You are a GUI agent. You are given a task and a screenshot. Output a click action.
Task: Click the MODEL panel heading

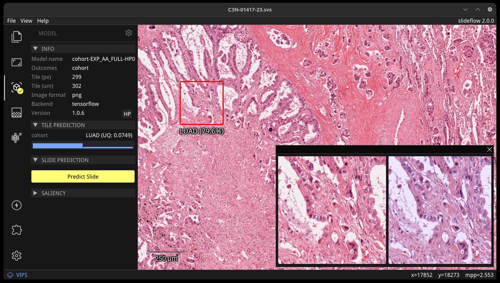click(x=48, y=33)
